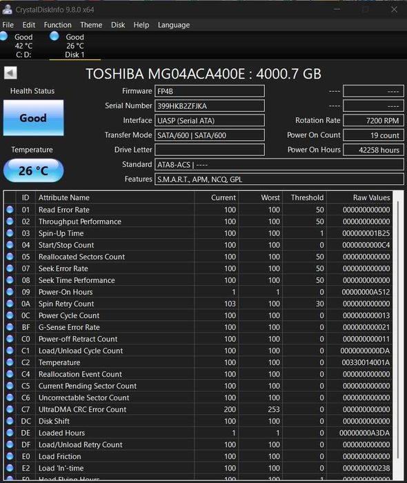Click UltraDMA CRC current value 200
The width and height of the screenshot is (407, 483).
click(x=230, y=409)
